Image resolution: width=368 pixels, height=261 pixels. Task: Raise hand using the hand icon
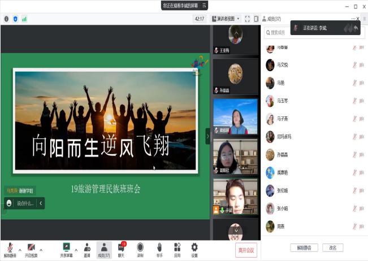point(159,247)
